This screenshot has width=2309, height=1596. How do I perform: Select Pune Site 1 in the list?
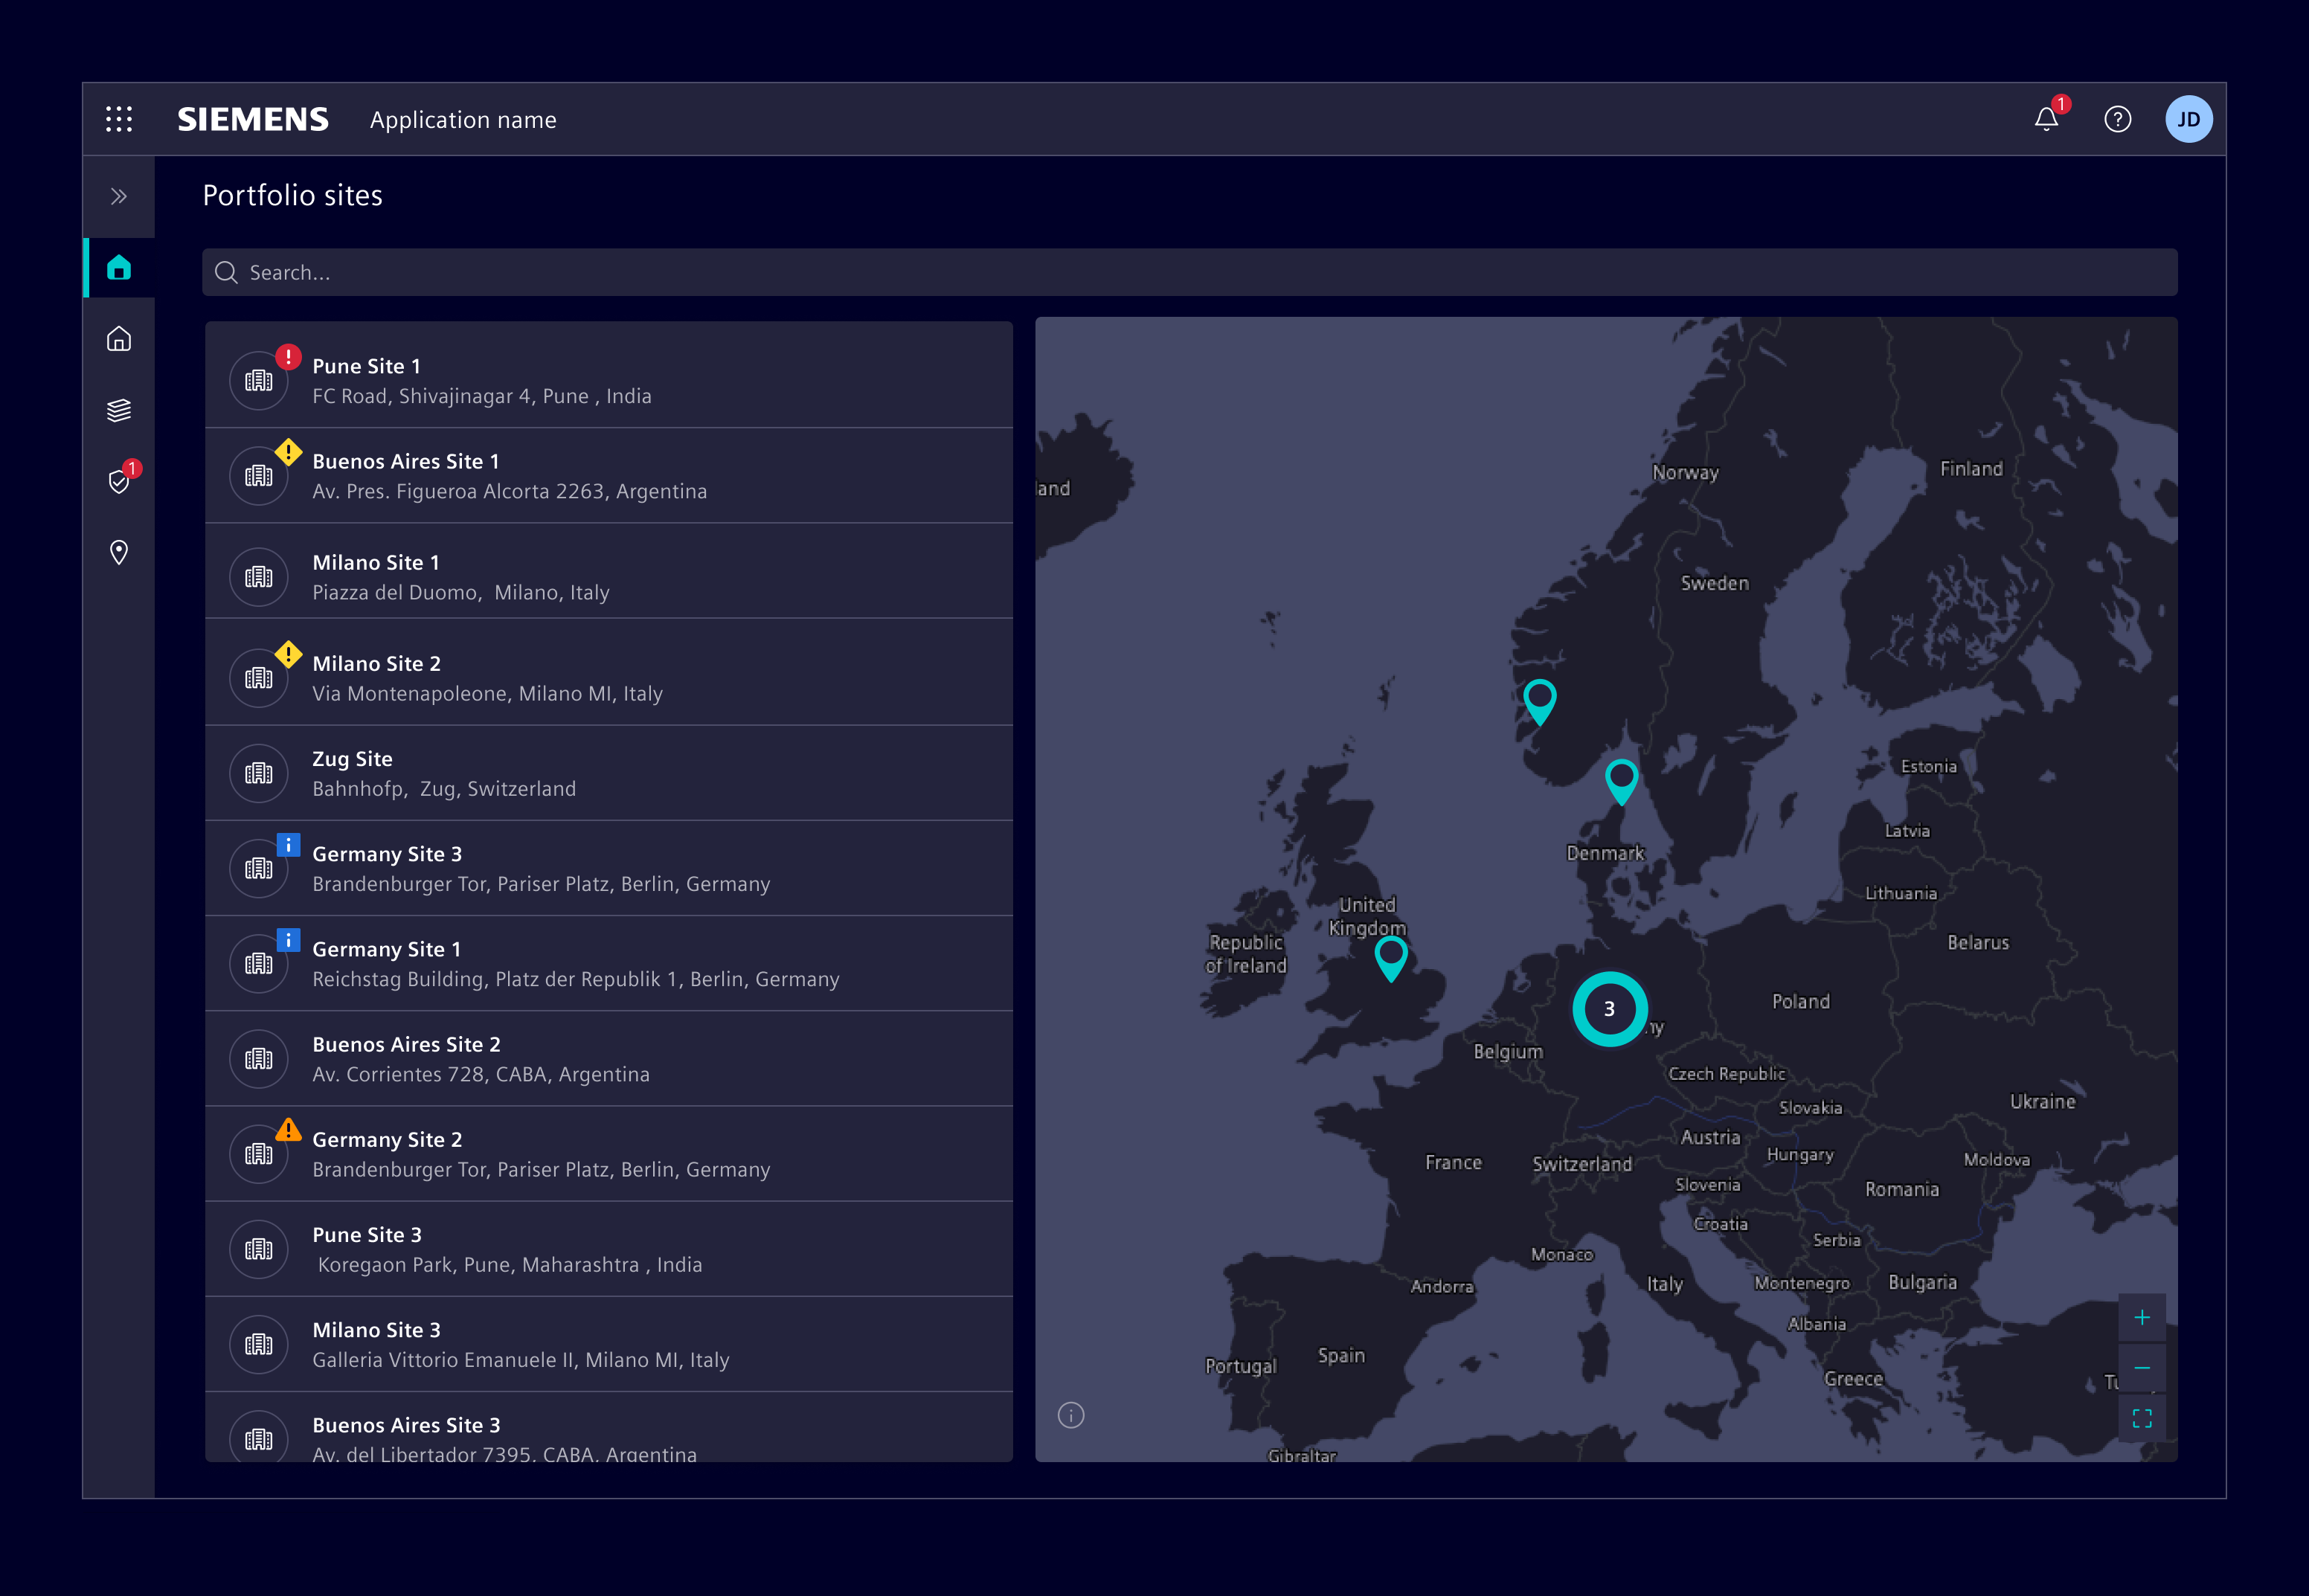click(x=608, y=380)
